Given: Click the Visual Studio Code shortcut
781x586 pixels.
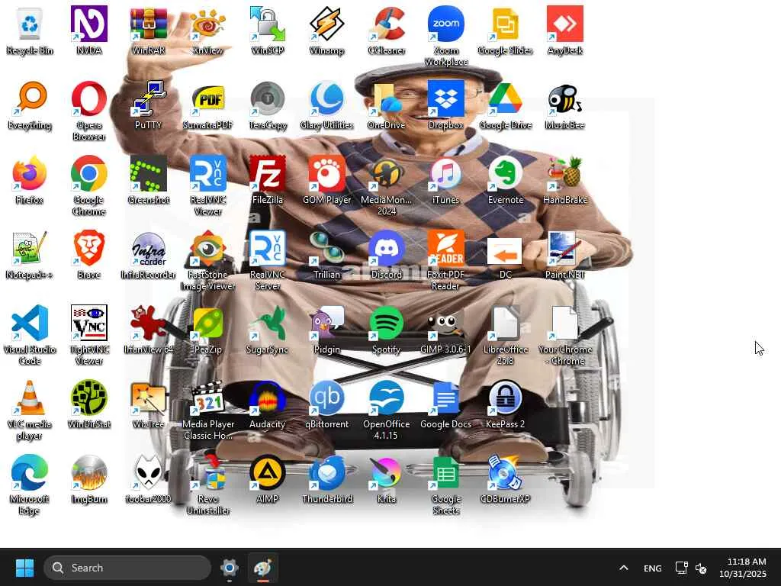Looking at the screenshot, I should click(30, 335).
